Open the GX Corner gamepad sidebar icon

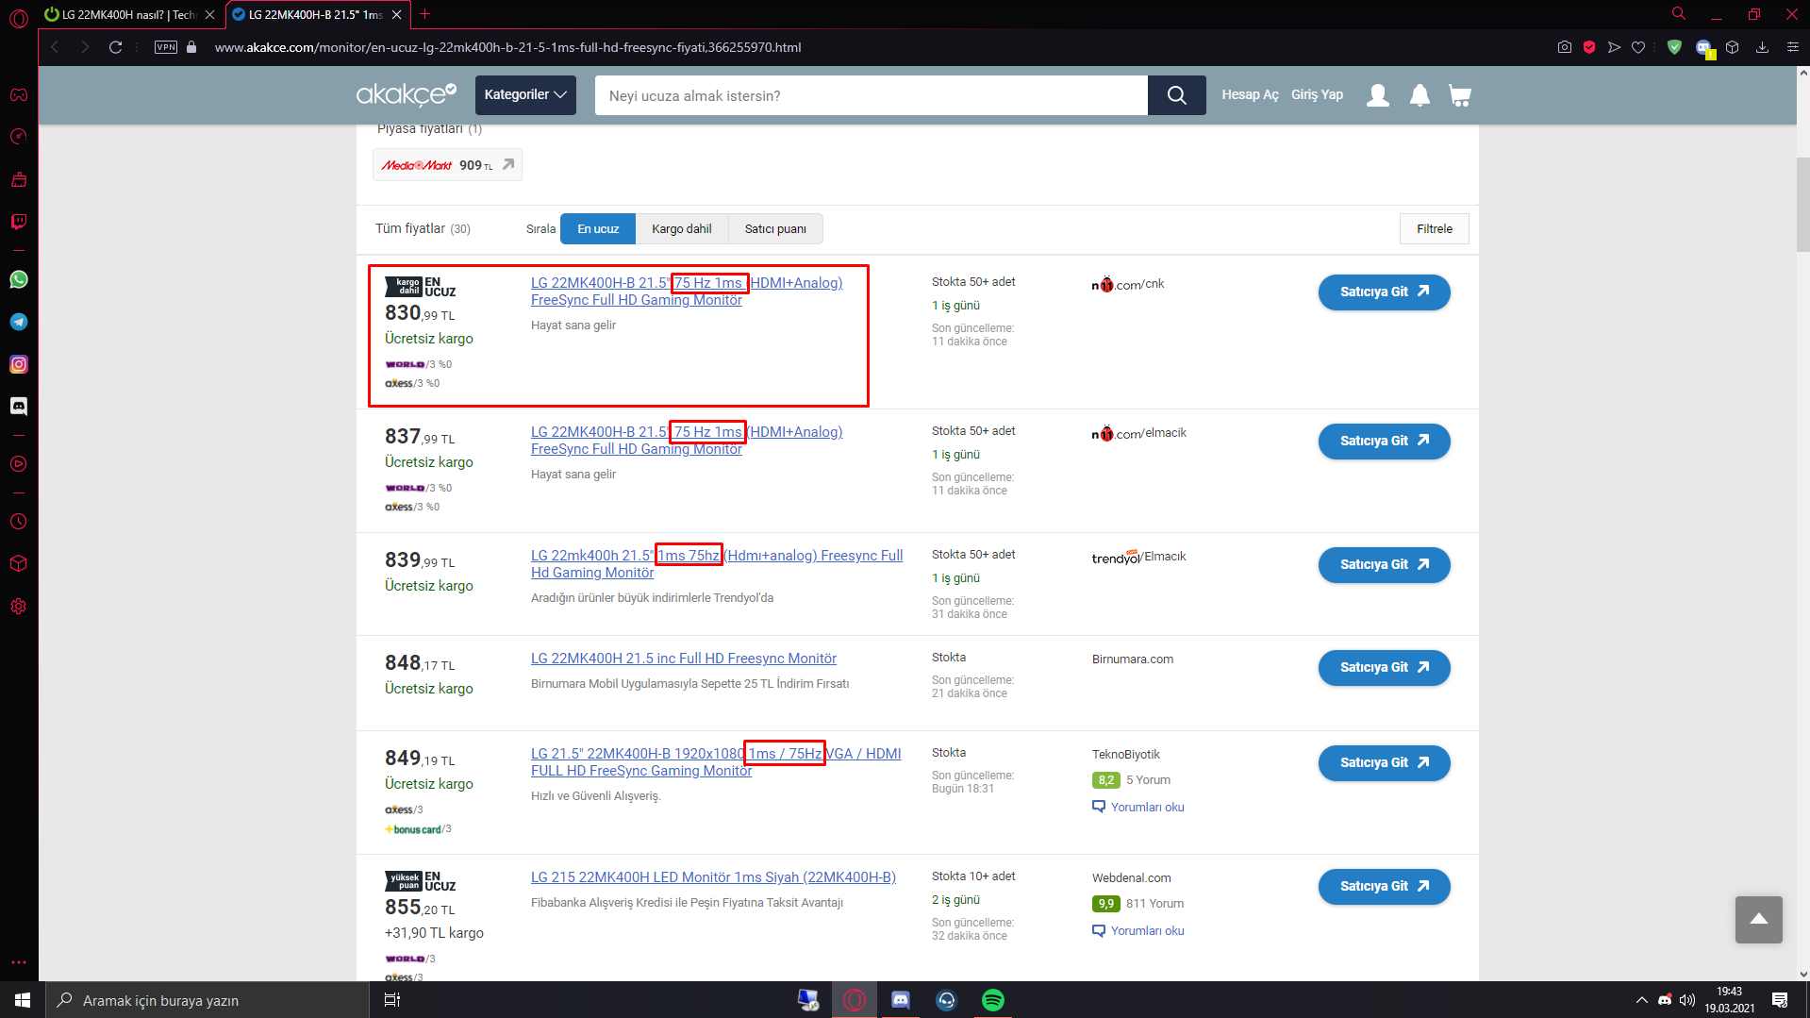[19, 94]
